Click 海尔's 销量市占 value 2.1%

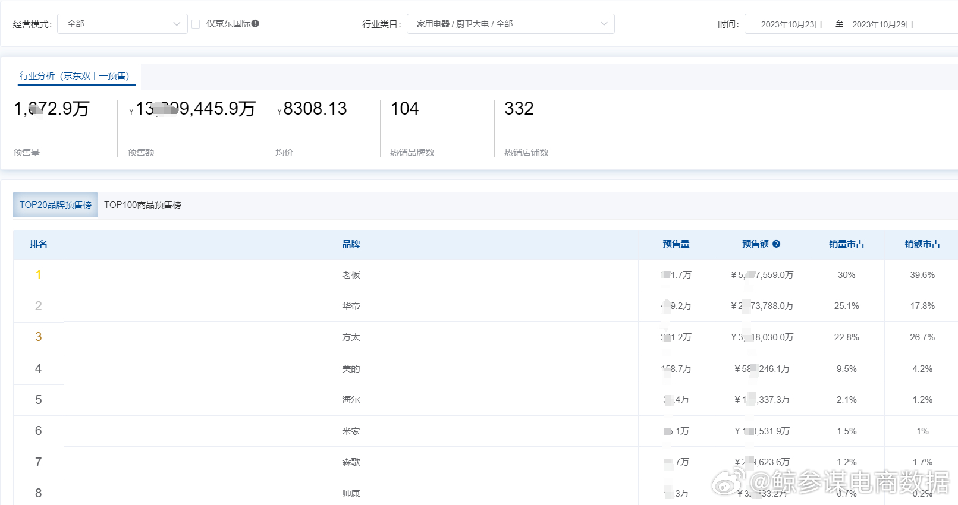(847, 400)
